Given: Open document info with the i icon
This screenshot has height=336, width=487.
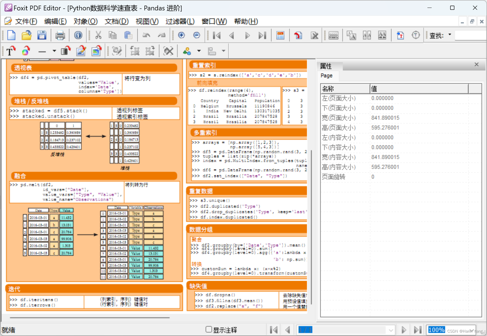Looking at the screenshot, I should [x=78, y=35].
